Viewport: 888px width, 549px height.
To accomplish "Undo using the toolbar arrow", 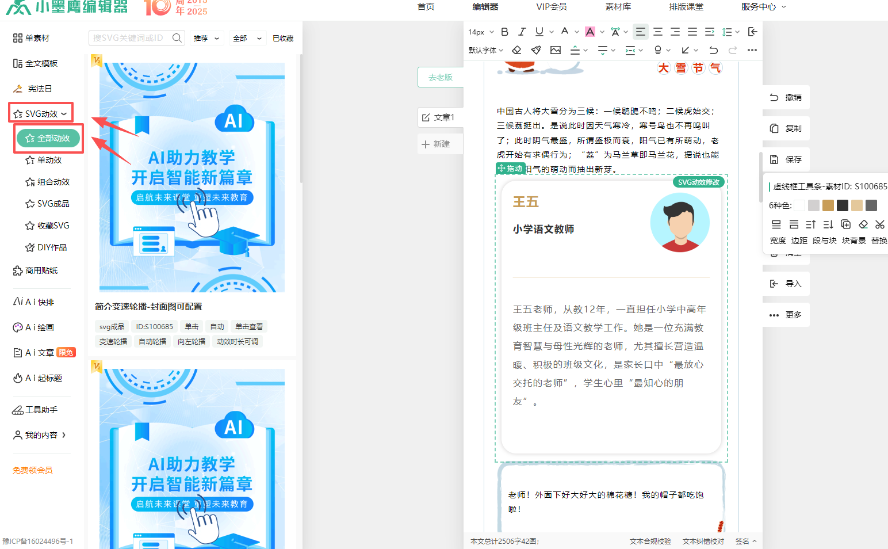I will (714, 50).
